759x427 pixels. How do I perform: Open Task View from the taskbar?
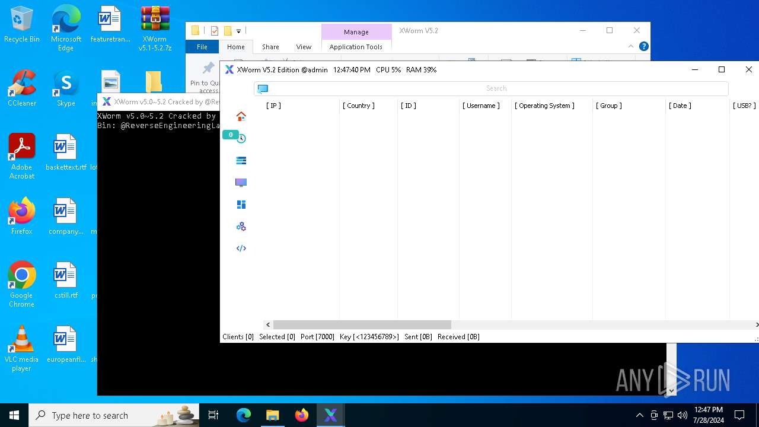tap(213, 415)
